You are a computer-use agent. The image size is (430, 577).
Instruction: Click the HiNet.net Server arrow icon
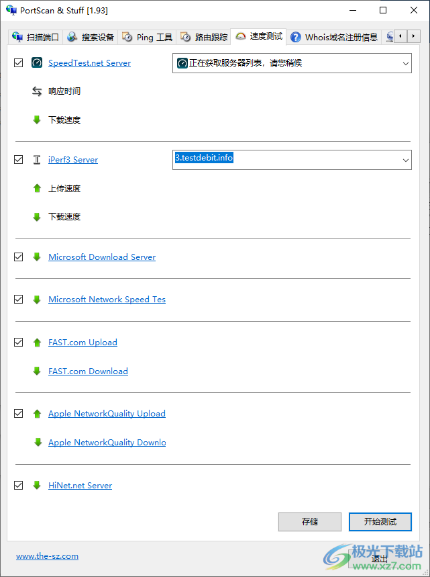pos(37,485)
